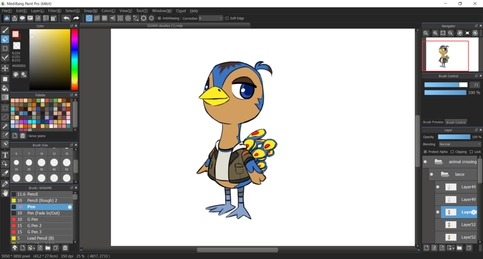This screenshot has width=483, height=259.
Task: Open the Layer menu
Action: (38, 11)
